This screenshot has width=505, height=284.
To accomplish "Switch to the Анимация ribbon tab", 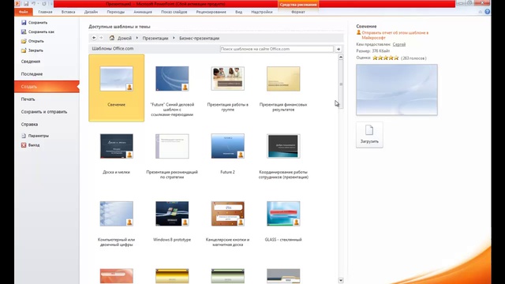I will (x=143, y=12).
